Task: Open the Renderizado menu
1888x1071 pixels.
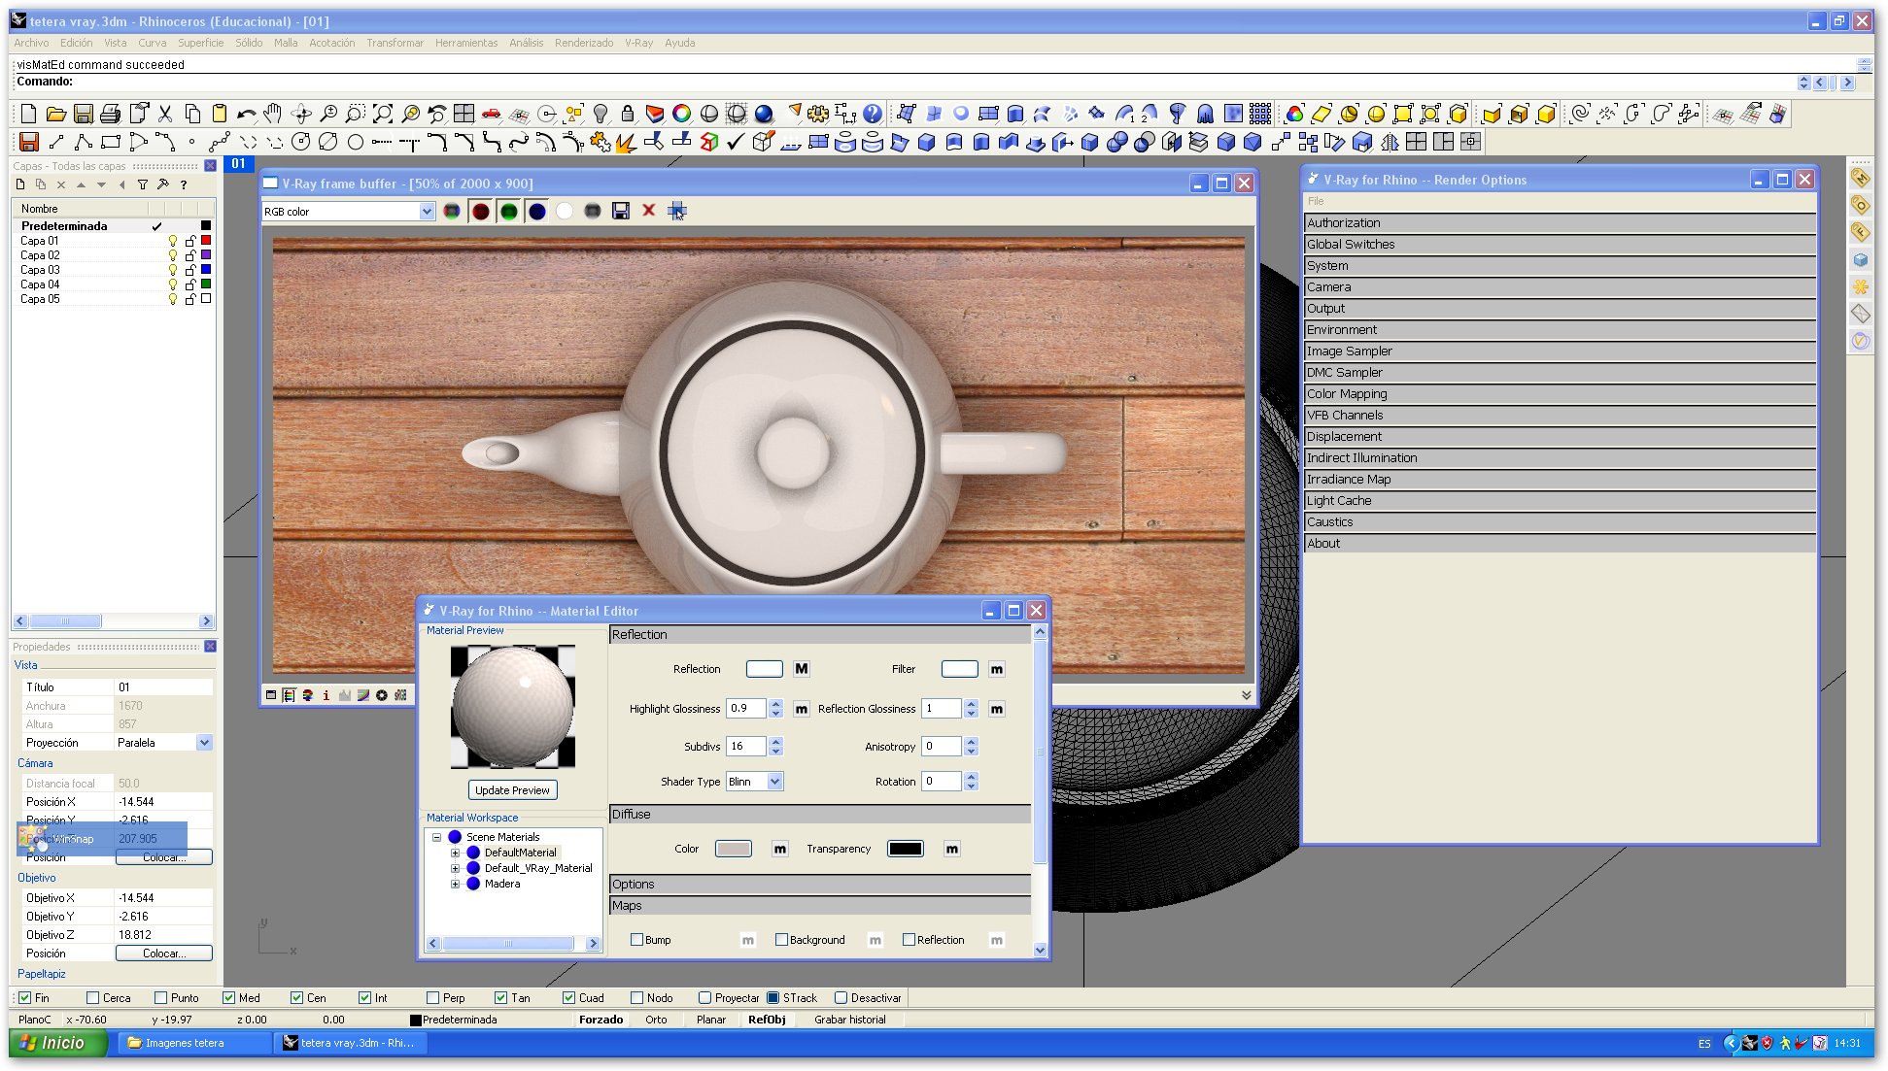Action: click(x=583, y=43)
